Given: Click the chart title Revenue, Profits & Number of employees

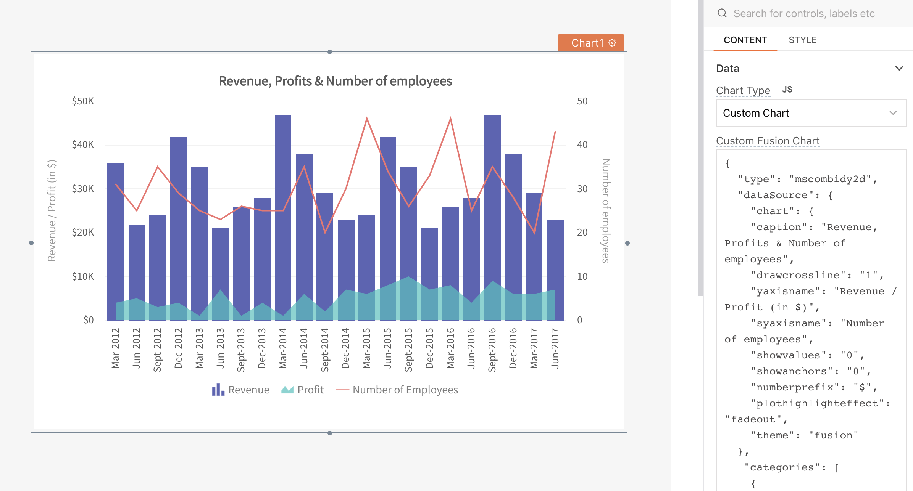Looking at the screenshot, I should pyautogui.click(x=335, y=81).
